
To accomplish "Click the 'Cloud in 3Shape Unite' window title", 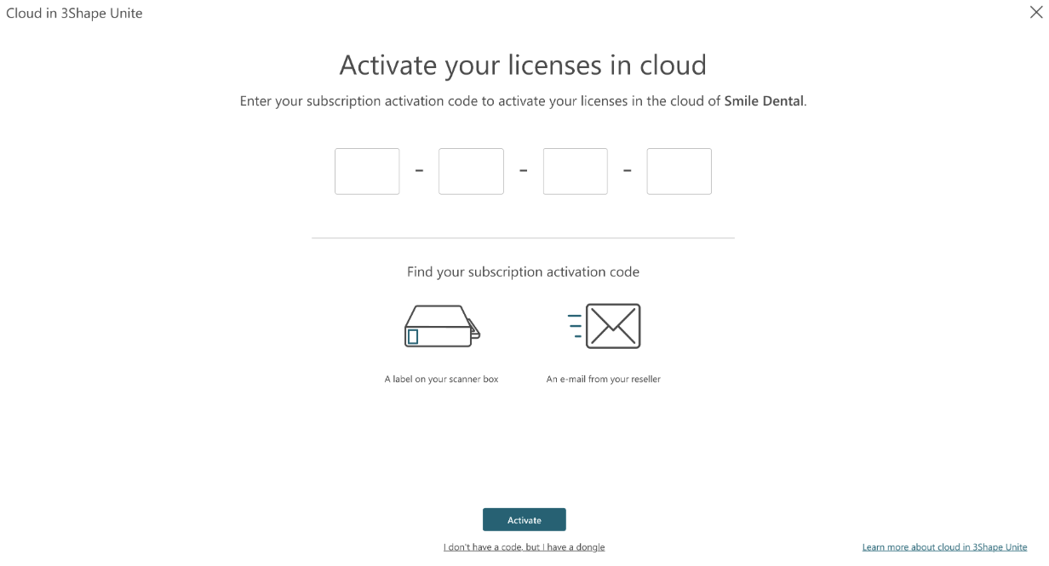I will 74,14.
